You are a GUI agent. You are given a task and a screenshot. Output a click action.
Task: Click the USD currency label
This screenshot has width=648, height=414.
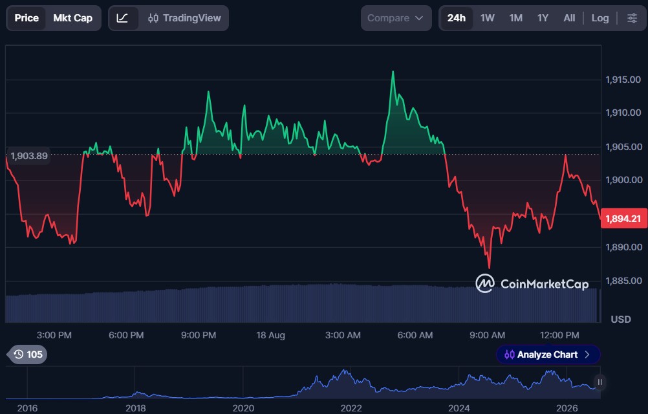pyautogui.click(x=621, y=319)
